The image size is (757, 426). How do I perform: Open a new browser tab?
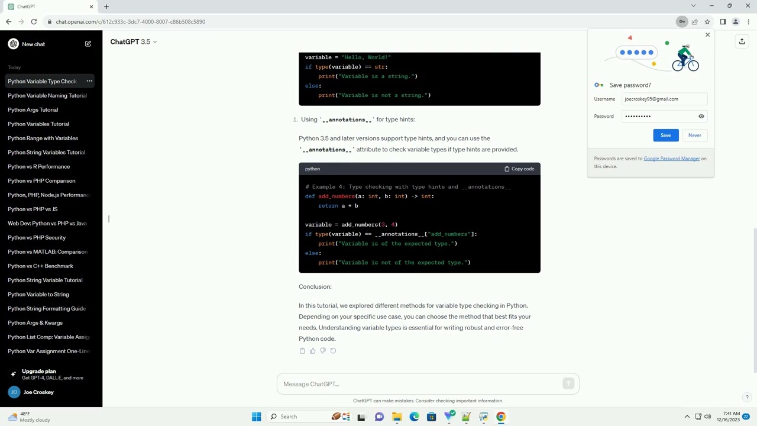click(106, 7)
